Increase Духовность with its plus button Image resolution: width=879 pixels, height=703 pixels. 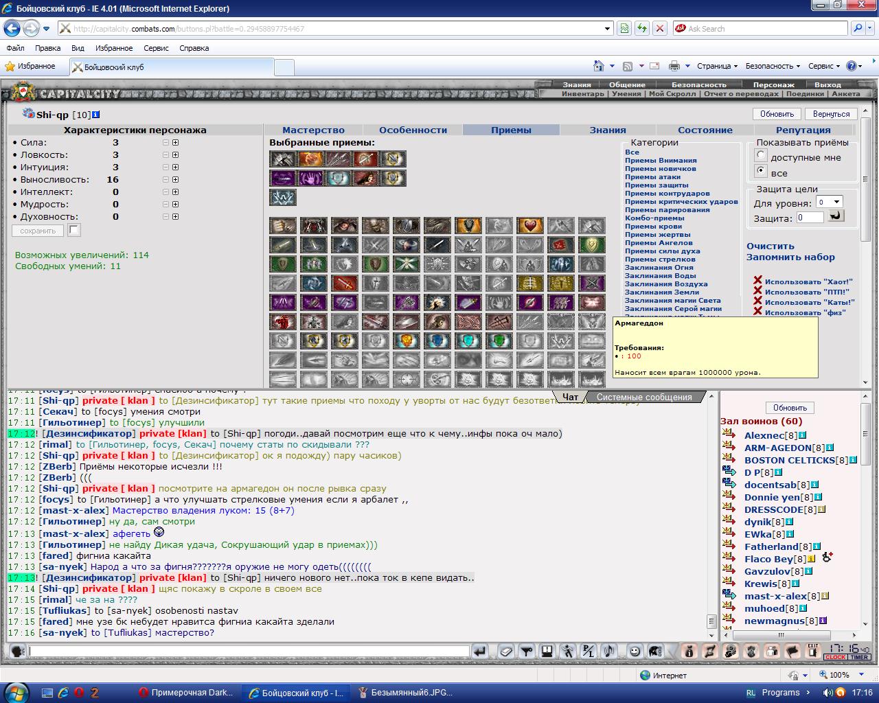coord(175,217)
